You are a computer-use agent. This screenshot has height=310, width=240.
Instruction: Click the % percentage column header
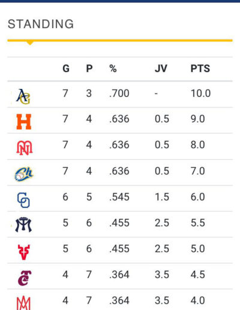[113, 68]
